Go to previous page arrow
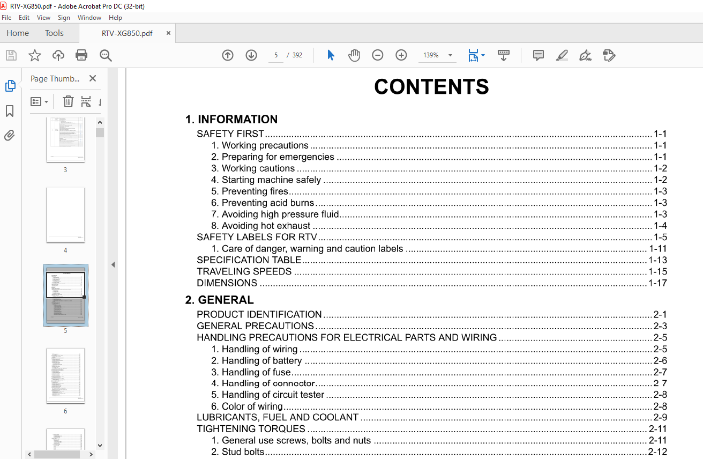The height and width of the screenshot is (459, 703). coord(228,55)
